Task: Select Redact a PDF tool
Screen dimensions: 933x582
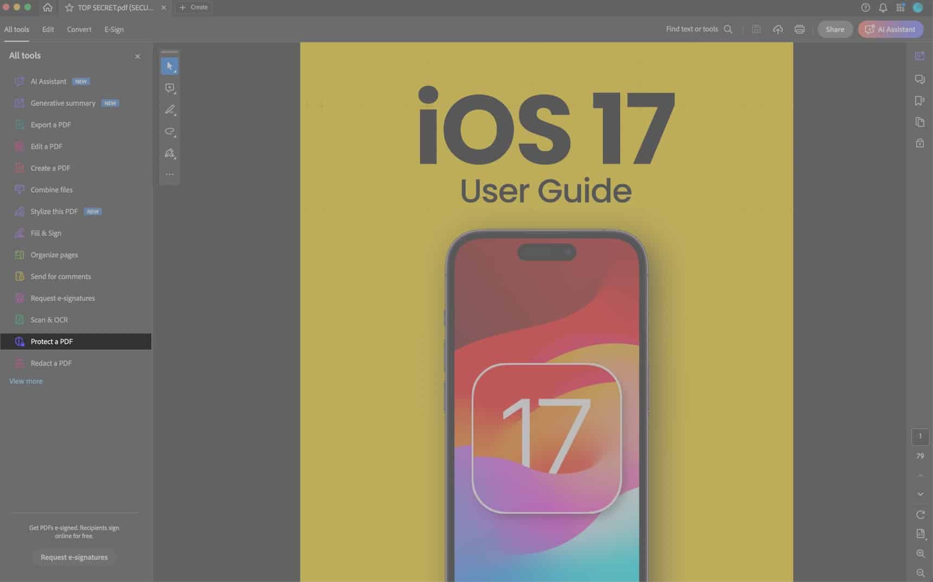Action: tap(76, 363)
